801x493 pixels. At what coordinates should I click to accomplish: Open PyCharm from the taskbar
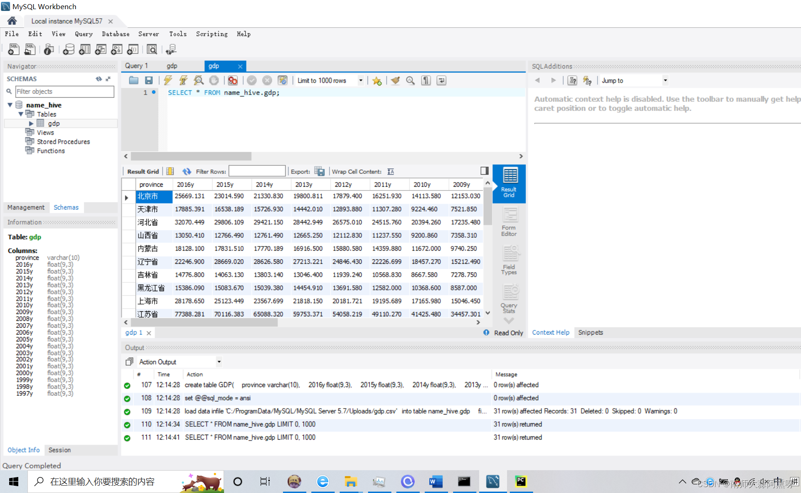[521, 482]
